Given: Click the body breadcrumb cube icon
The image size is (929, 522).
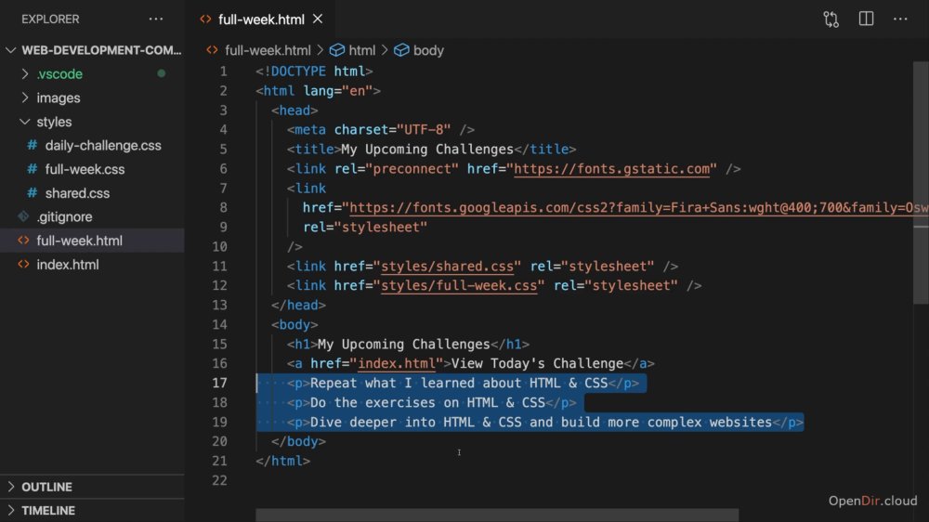Looking at the screenshot, I should [x=401, y=50].
